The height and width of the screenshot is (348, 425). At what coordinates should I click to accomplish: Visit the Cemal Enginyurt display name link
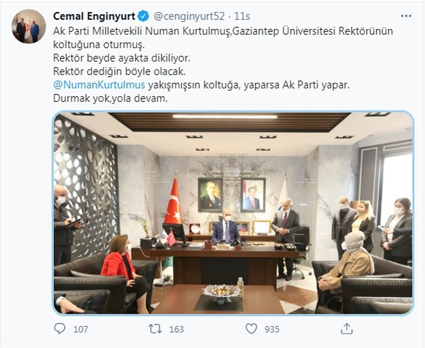94,16
